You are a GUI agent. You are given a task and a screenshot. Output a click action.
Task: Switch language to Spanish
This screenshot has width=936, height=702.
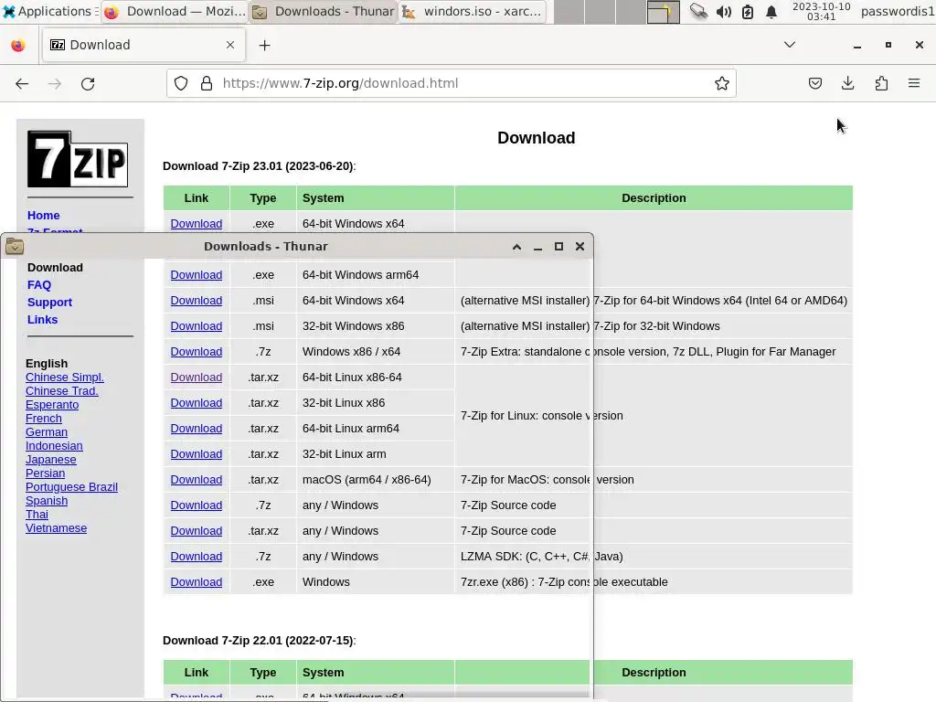[47, 501]
